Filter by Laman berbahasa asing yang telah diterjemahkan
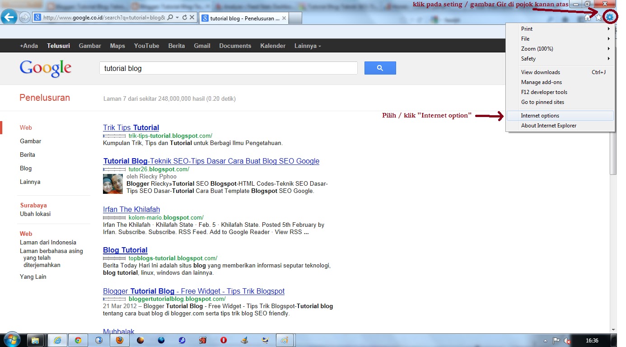Viewport: 626px width, 347px height. (51, 258)
